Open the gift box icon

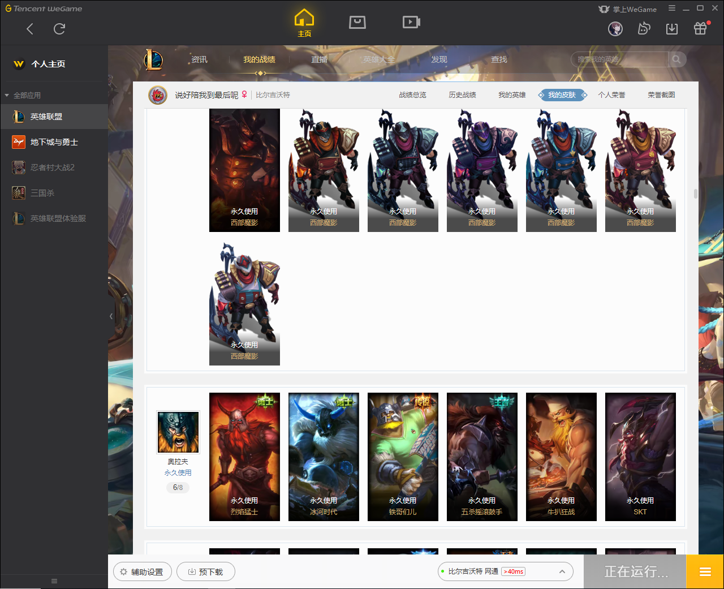(700, 28)
